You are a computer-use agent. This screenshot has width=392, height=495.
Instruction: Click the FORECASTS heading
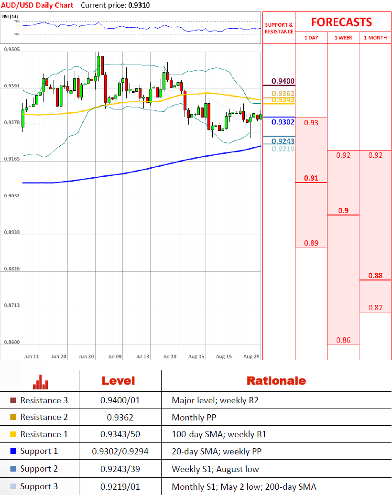coord(341,22)
